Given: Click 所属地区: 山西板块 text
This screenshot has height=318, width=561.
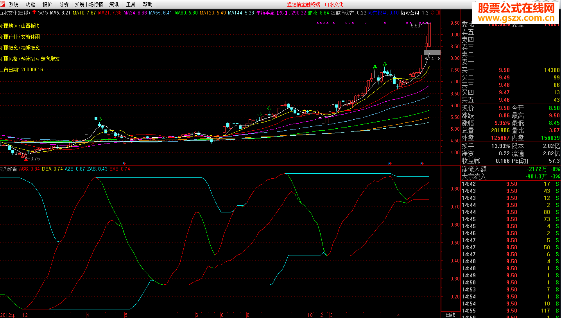Looking at the screenshot, I should 20,26.
